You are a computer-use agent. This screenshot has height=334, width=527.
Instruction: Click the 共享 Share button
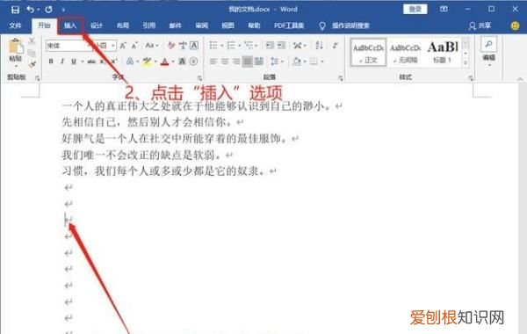480,25
